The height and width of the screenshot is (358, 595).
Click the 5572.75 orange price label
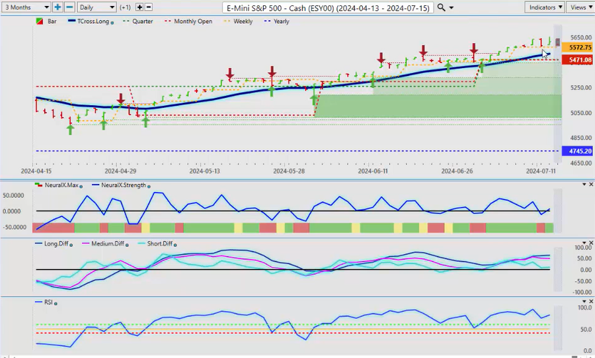point(577,48)
